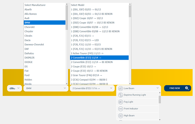Screen dimensions: 195x124
Task: Choose Holden in manufacturer list
Action: [45, 80]
